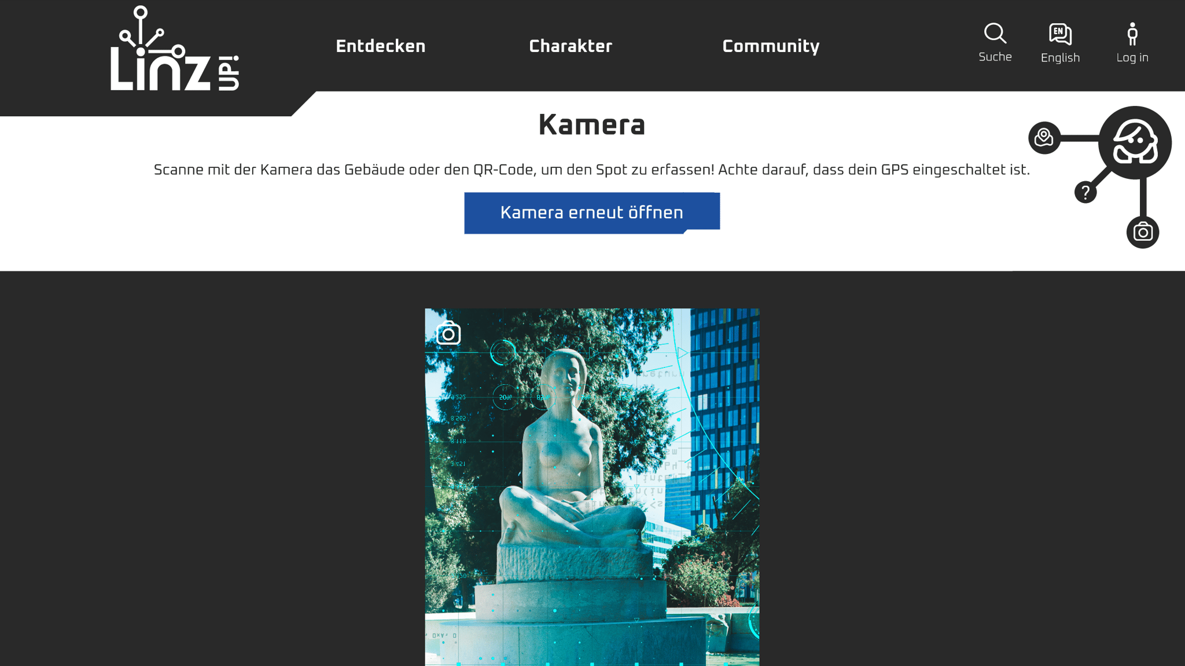Click the floating camera icon at right
The image size is (1185, 666).
[1143, 232]
